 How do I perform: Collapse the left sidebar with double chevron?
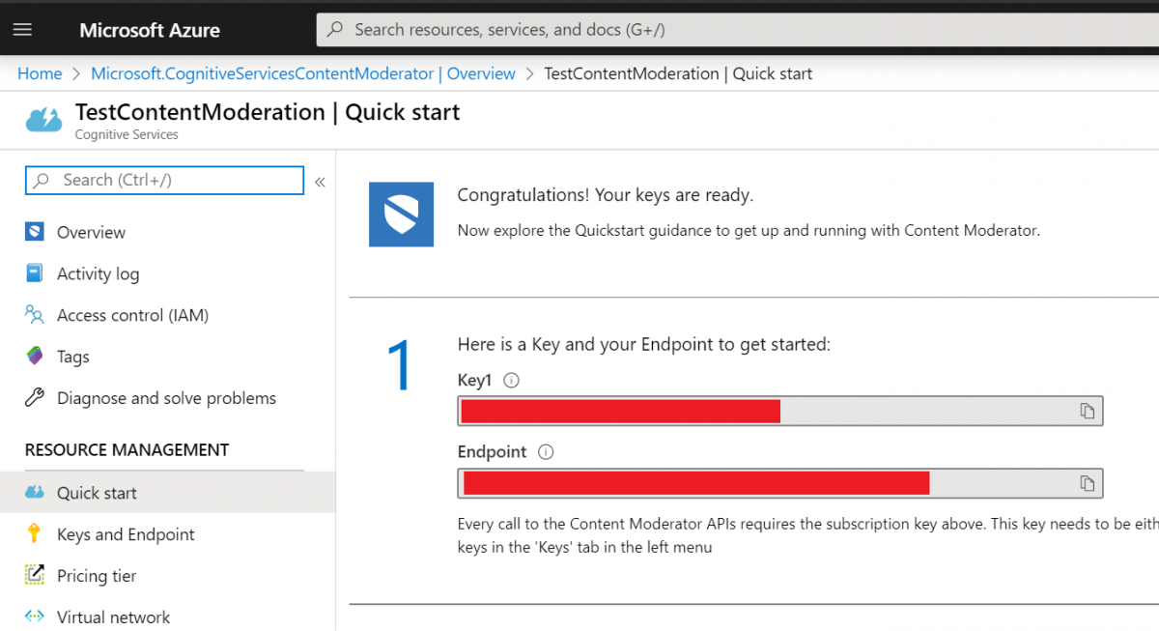(x=320, y=181)
